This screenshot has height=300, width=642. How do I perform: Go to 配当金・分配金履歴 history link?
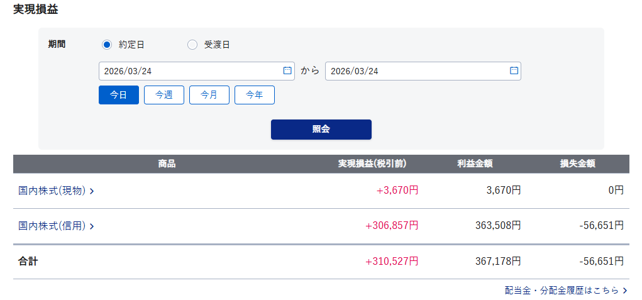pos(562,291)
